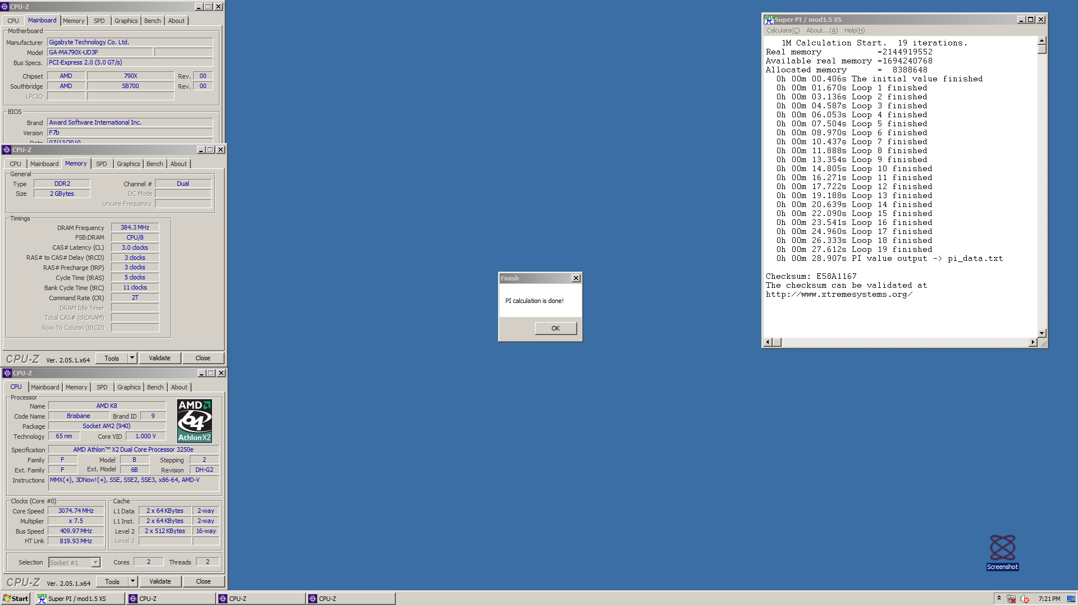
Task: Click OK in the Finish dialog
Action: [x=555, y=328]
